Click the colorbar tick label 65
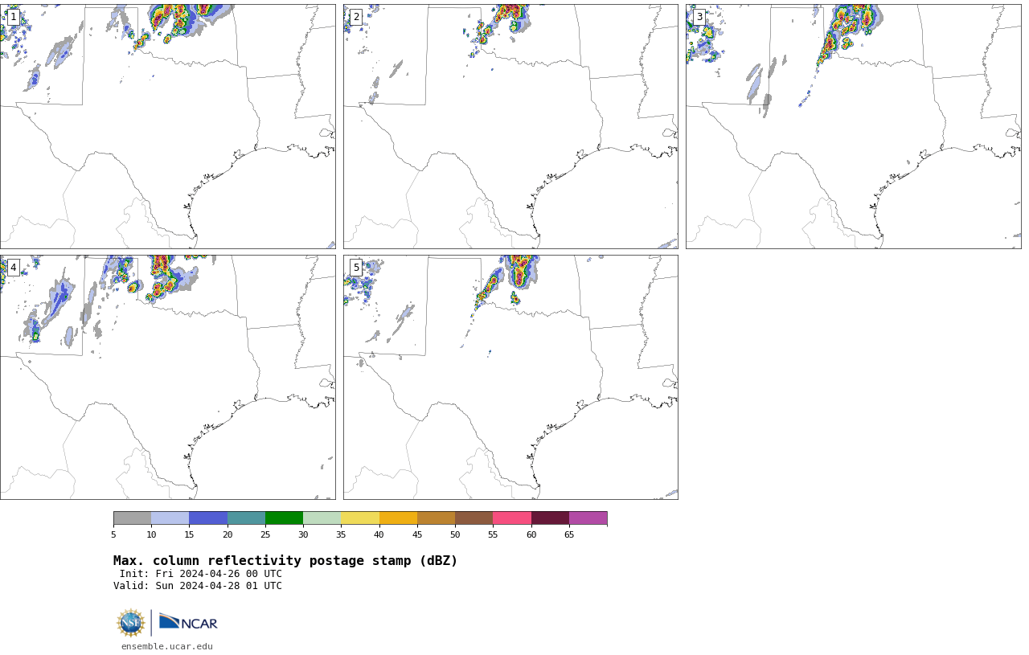Image resolution: width=1029 pixels, height=655 pixels. pos(569,534)
